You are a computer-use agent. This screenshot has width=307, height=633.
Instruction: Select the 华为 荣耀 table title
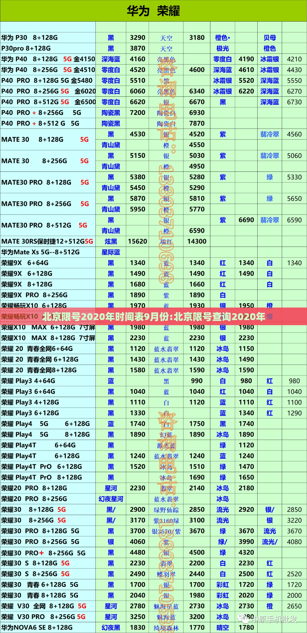pos(153,11)
